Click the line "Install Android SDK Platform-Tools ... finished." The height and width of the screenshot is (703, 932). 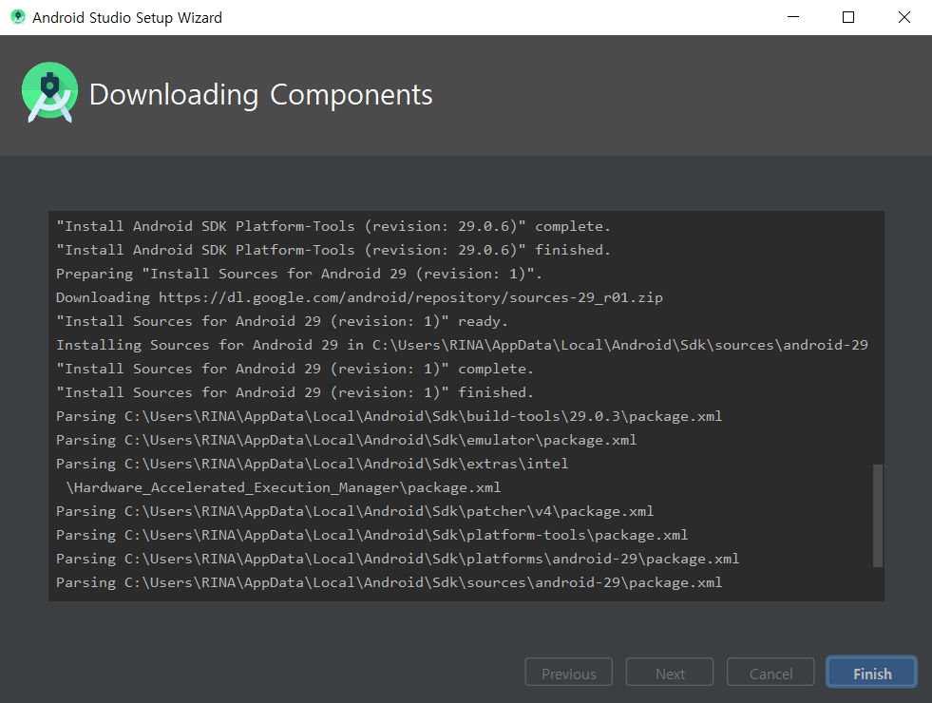333,250
